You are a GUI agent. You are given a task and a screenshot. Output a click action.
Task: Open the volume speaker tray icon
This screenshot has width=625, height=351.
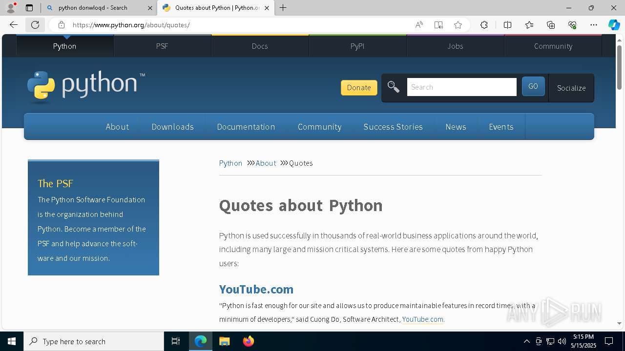point(562,341)
